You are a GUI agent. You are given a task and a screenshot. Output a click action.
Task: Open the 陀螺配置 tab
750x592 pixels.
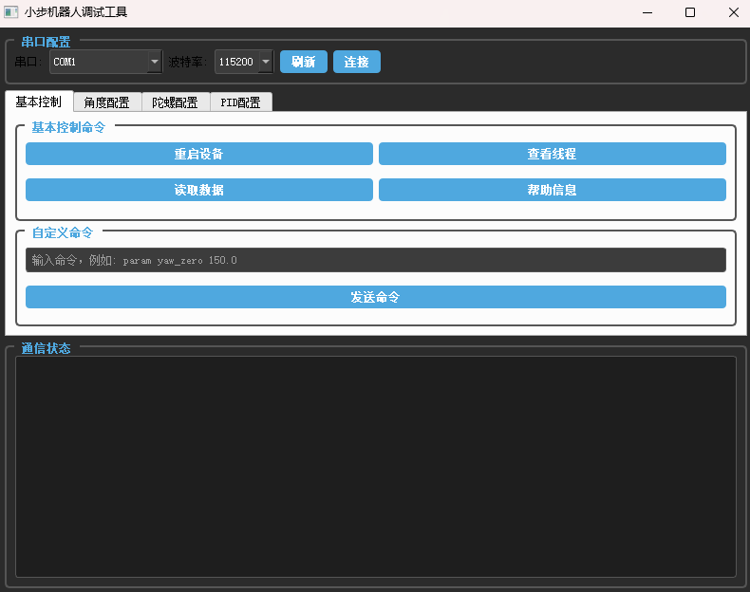click(x=176, y=102)
